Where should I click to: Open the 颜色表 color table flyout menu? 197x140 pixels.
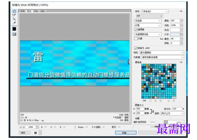[x=181, y=62]
